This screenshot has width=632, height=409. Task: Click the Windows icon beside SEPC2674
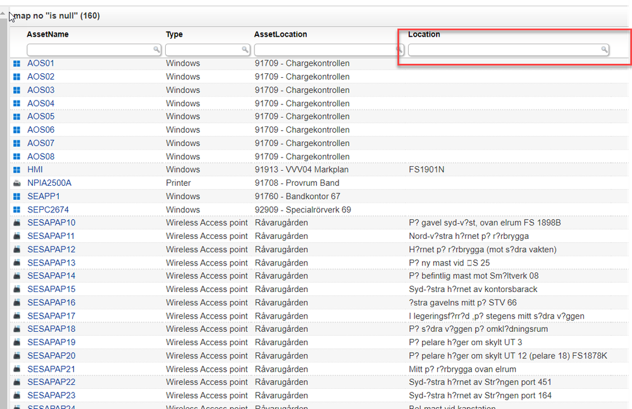coord(16,209)
